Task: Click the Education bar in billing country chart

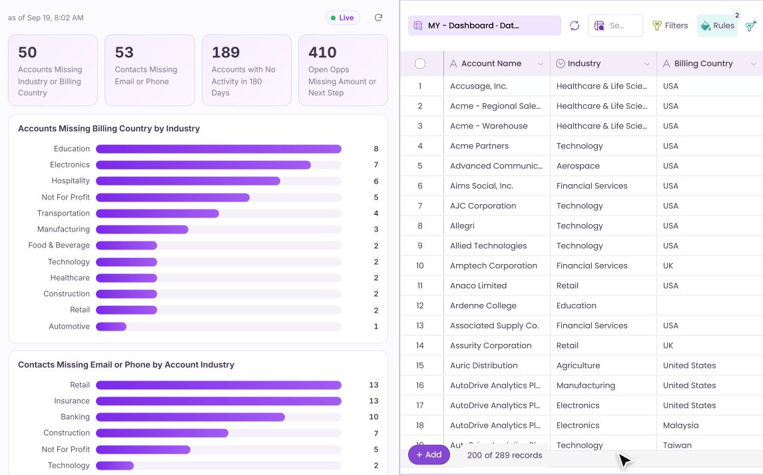Action: tap(218, 149)
